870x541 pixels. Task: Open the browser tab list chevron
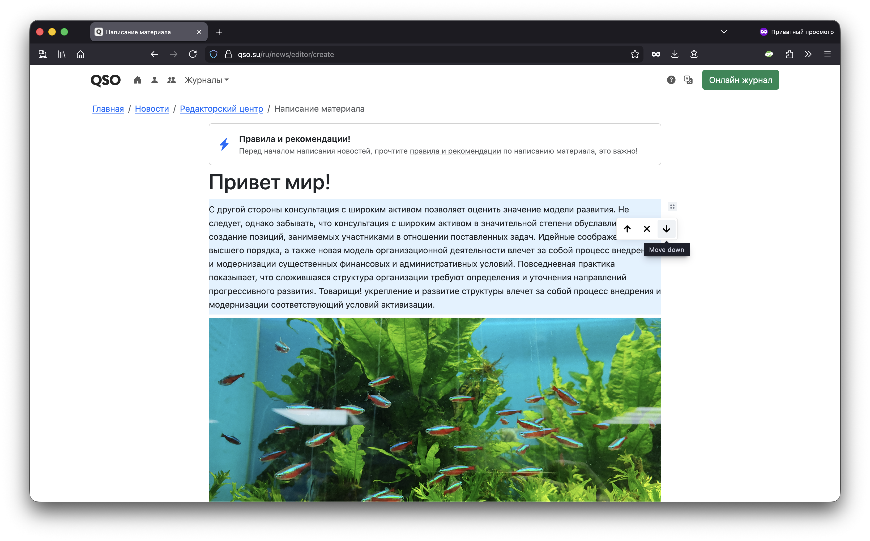point(723,32)
